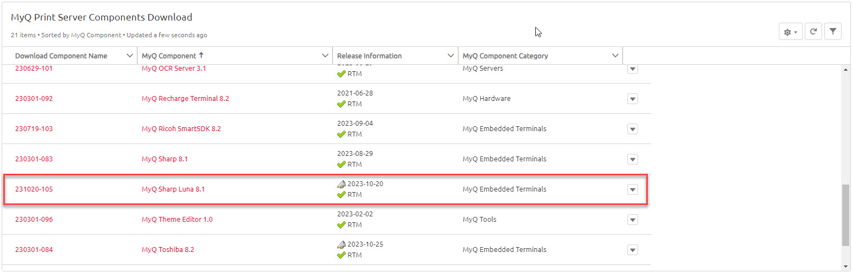
Task: Click the new-release icon beside 2023-10-25
Action: (342, 244)
